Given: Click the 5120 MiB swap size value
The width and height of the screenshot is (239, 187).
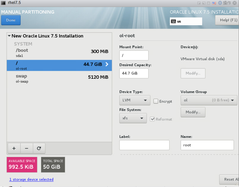Looking at the screenshot, I should [x=98, y=77].
